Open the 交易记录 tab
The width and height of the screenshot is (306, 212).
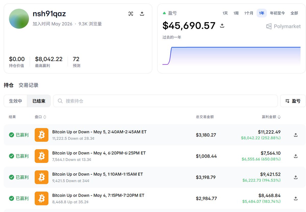(x=29, y=85)
